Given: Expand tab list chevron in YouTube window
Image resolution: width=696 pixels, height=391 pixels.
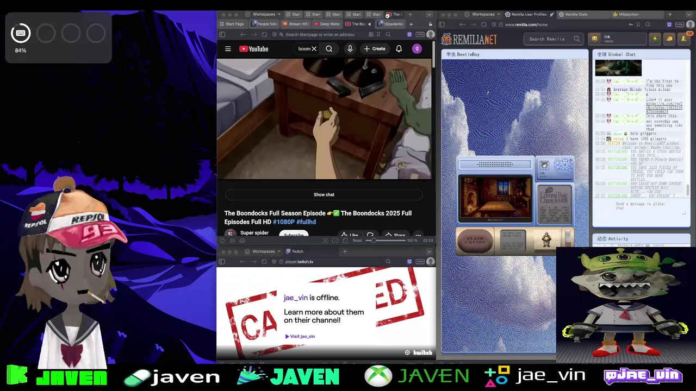Looking at the screenshot, I should click(429, 14).
